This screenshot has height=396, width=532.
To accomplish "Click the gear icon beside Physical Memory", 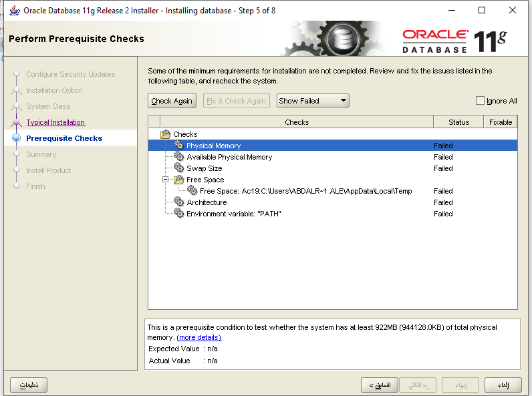I will [178, 146].
